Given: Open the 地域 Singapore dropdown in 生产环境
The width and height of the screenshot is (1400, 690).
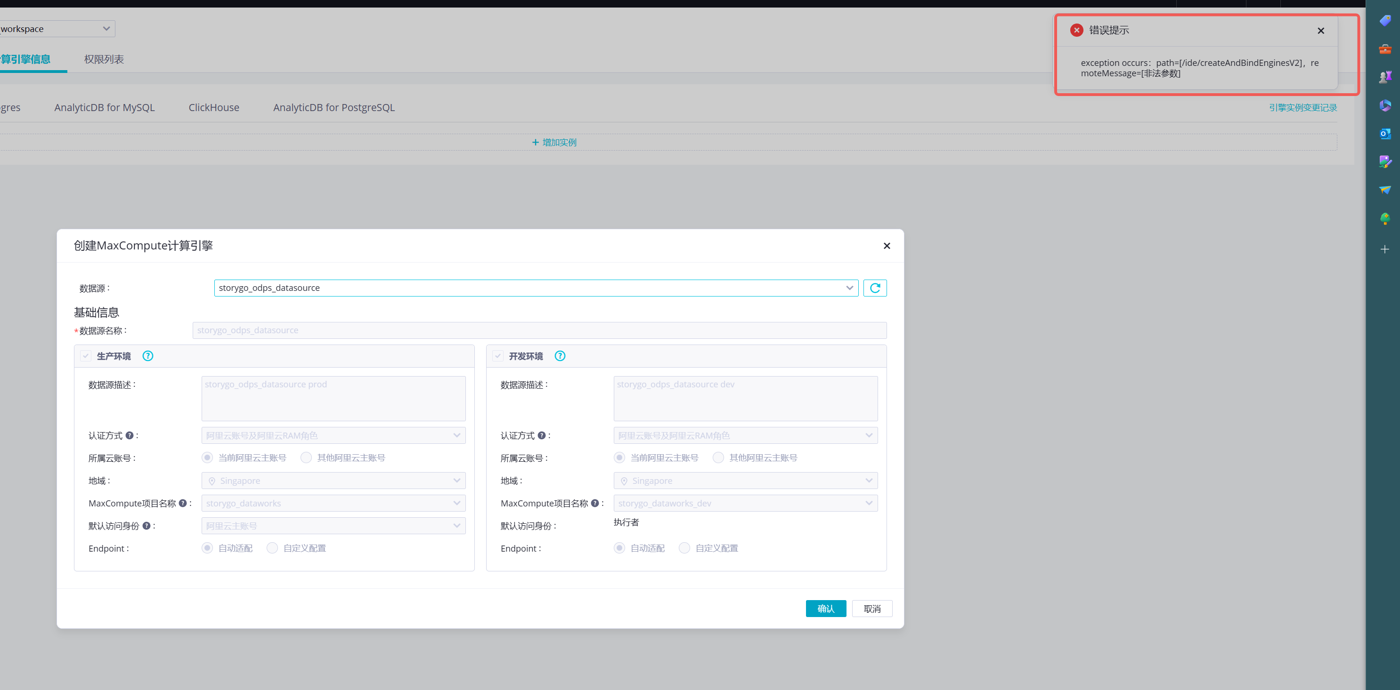Looking at the screenshot, I should [333, 481].
